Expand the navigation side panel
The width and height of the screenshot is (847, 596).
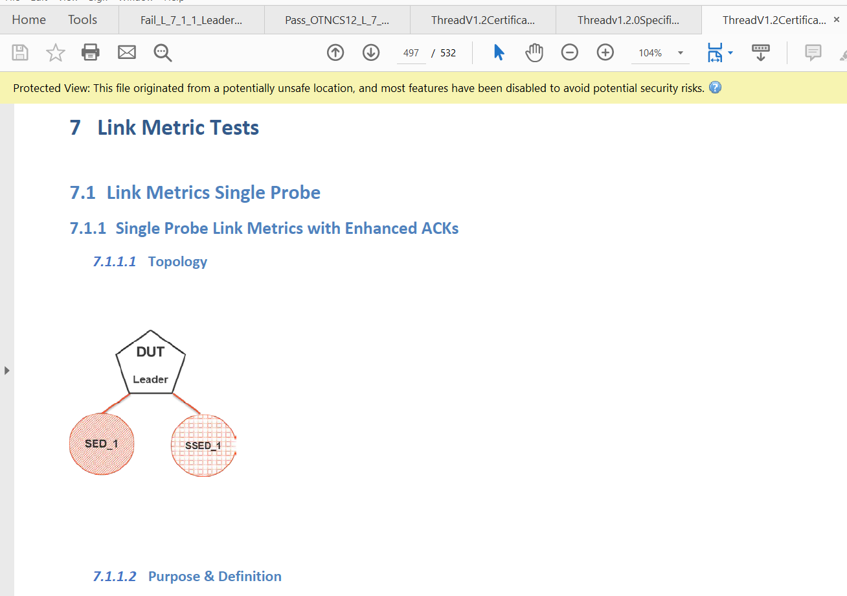coord(6,370)
